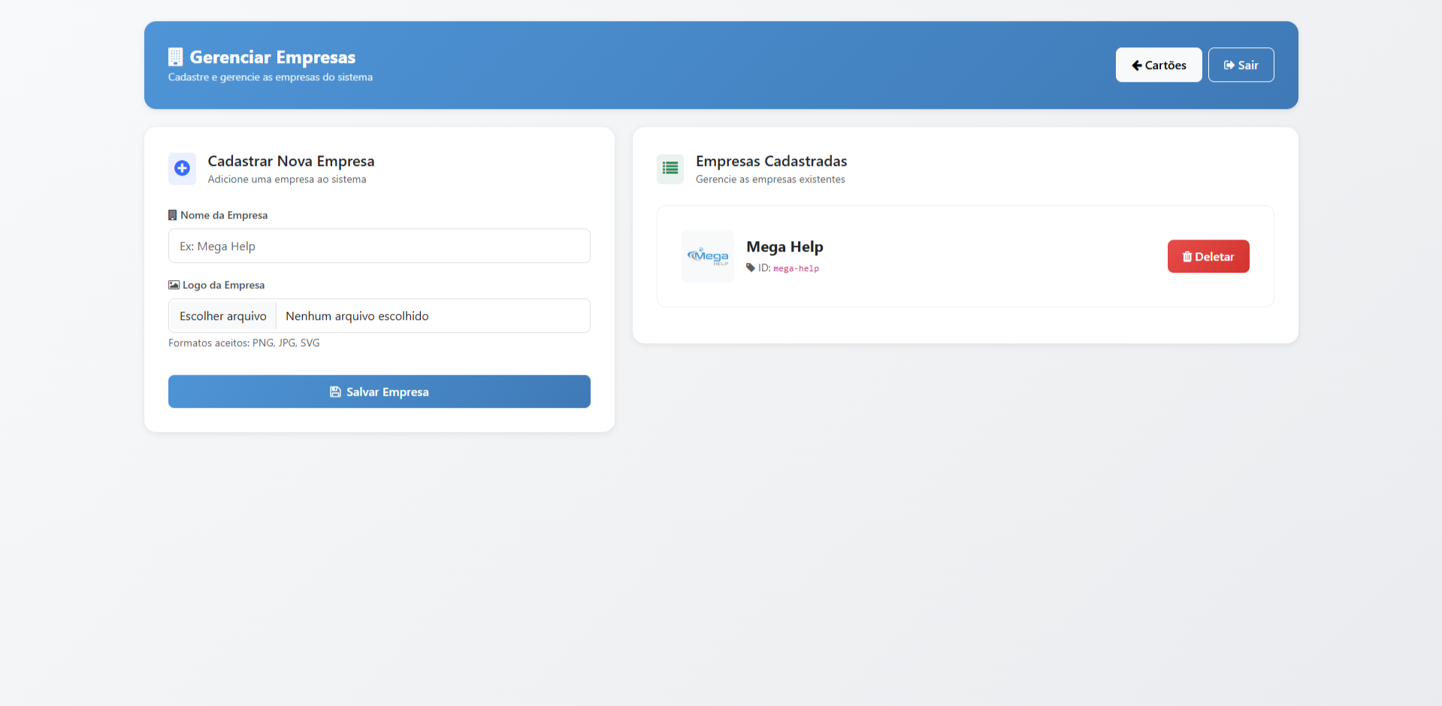Click the small building icon beside Nome da Empresa
Viewport: 1442px width, 706px height.
pyautogui.click(x=173, y=216)
